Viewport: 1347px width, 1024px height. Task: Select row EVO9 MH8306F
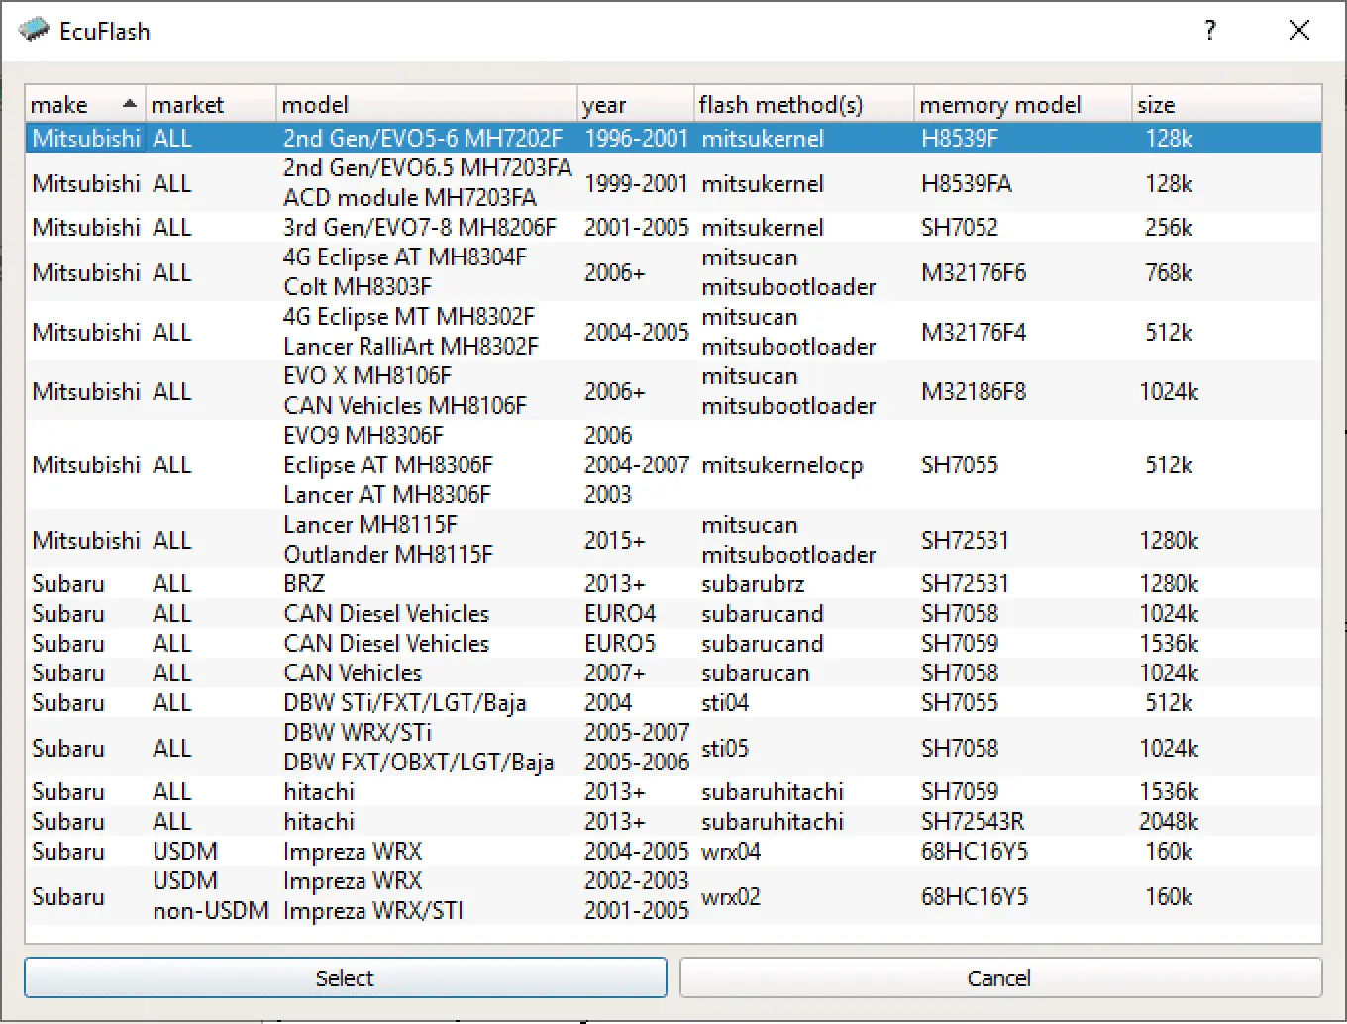coord(673,464)
